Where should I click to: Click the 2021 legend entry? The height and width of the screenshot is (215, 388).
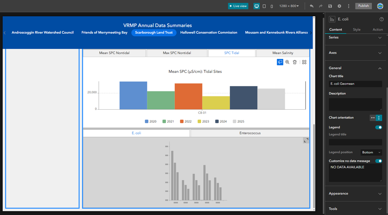click(x=168, y=122)
